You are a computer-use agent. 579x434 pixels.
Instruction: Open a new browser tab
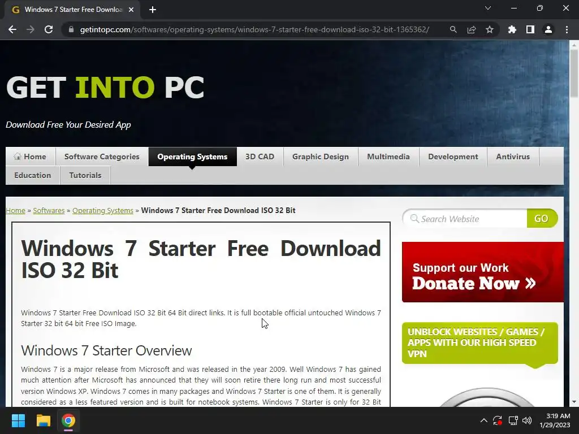click(x=153, y=10)
